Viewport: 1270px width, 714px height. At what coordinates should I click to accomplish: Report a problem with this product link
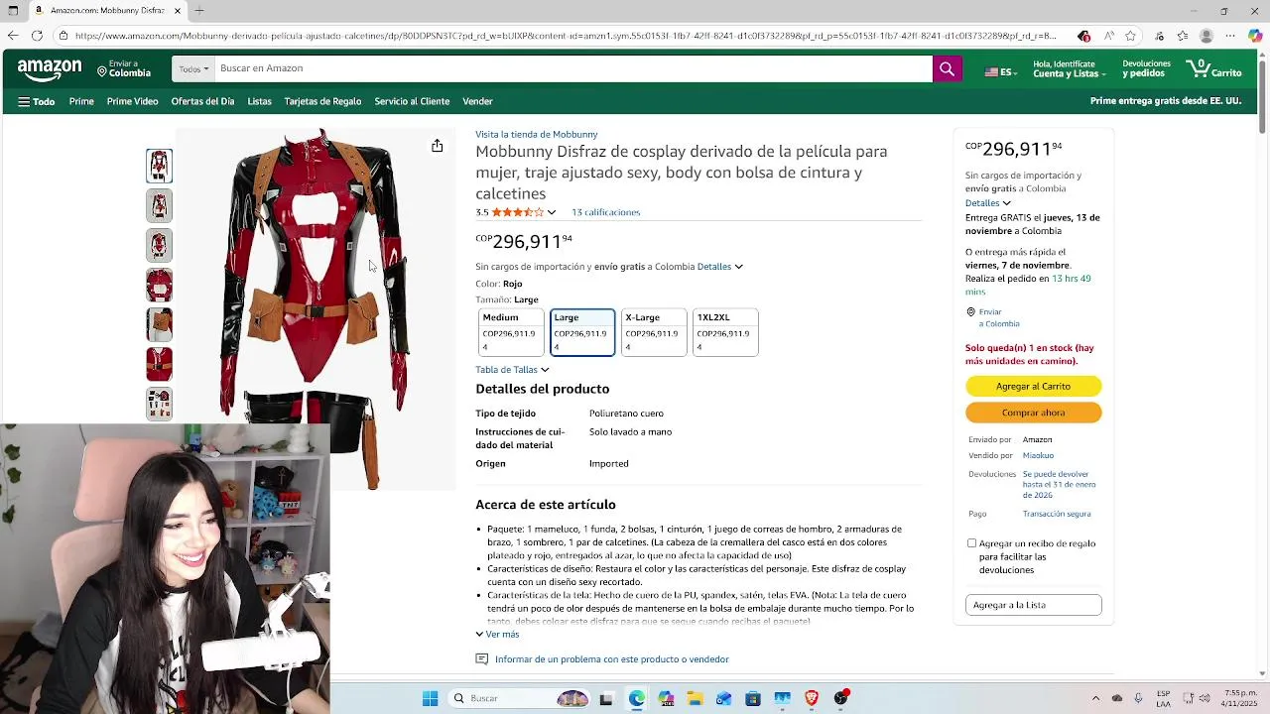click(x=611, y=659)
